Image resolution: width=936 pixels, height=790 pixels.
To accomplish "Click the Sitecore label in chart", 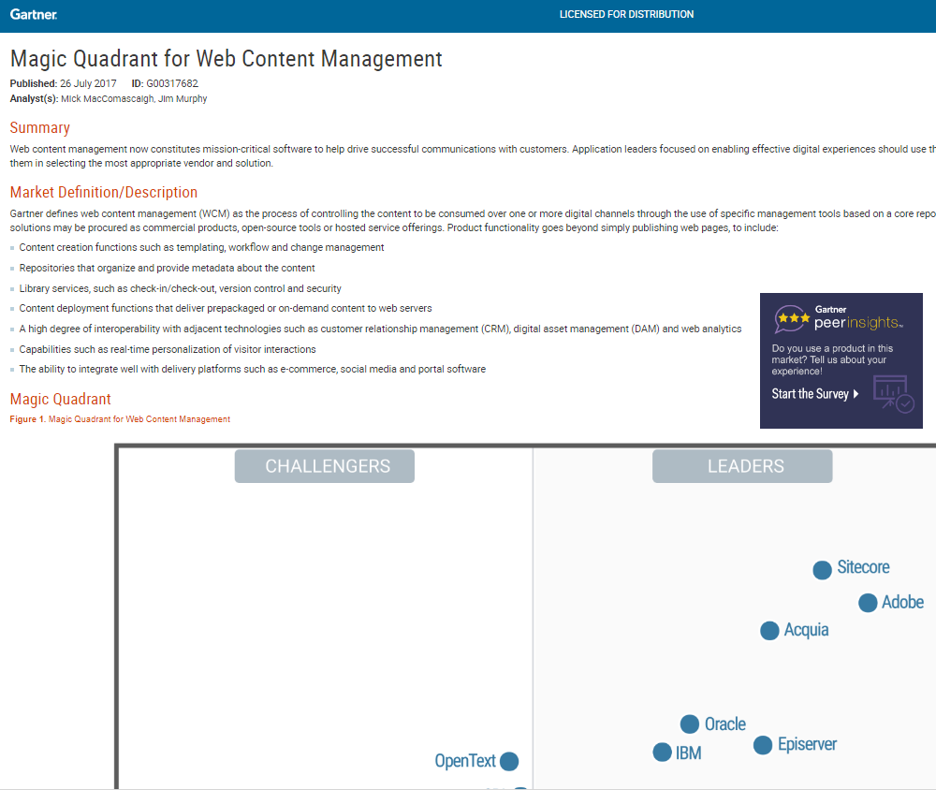I will 863,566.
